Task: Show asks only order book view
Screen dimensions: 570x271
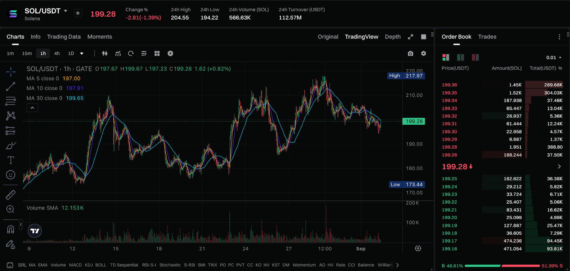Action: click(475, 57)
